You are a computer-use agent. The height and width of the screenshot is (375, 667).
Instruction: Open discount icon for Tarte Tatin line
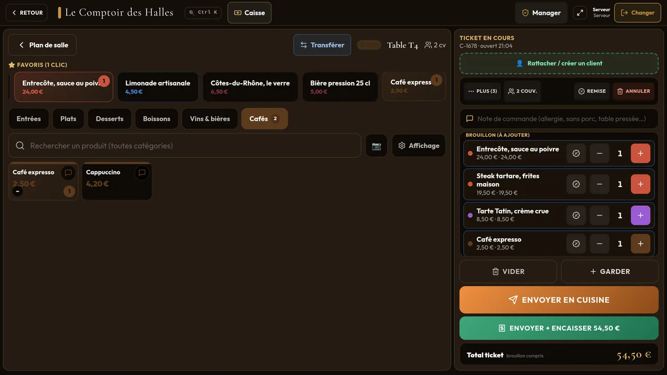point(576,216)
